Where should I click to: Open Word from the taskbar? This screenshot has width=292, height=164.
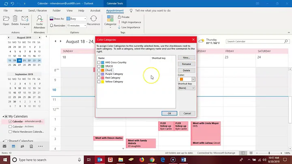coord(183,160)
